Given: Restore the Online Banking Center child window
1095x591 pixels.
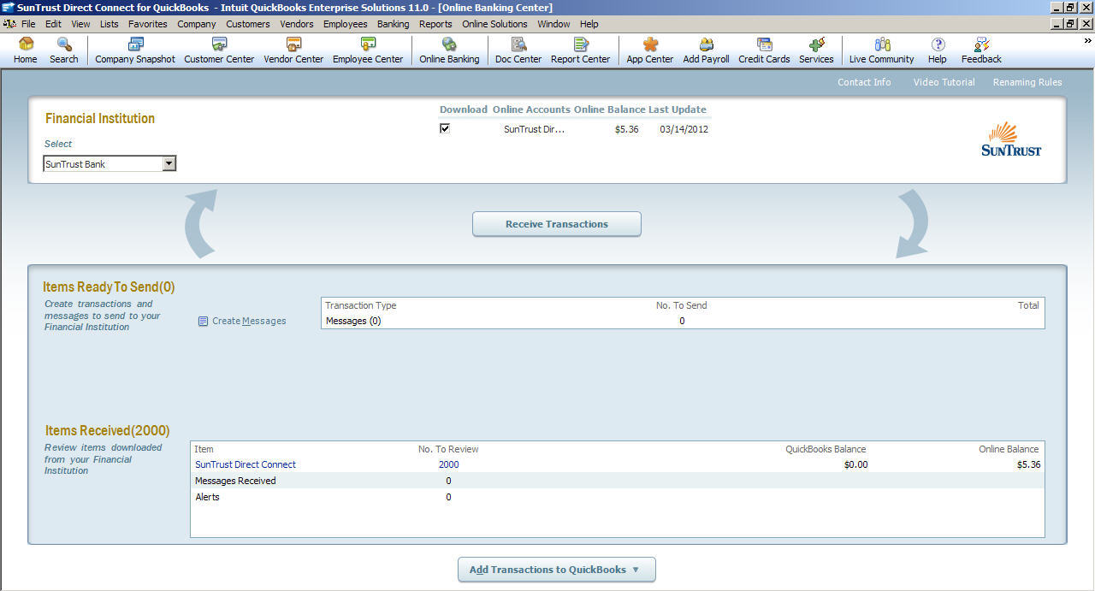Looking at the screenshot, I should tap(1070, 24).
